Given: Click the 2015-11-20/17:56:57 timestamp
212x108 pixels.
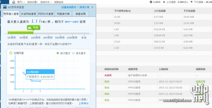Looking at the screenshot, I should tap(170, 82).
